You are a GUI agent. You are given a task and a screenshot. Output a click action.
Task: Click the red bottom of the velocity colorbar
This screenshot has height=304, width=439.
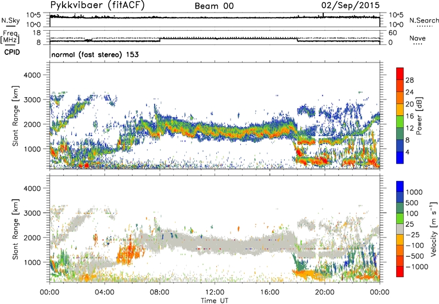pos(400,272)
